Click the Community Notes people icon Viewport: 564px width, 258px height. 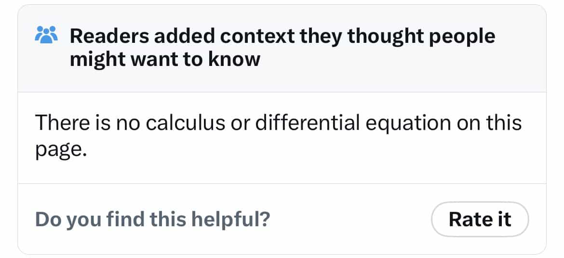click(x=47, y=35)
